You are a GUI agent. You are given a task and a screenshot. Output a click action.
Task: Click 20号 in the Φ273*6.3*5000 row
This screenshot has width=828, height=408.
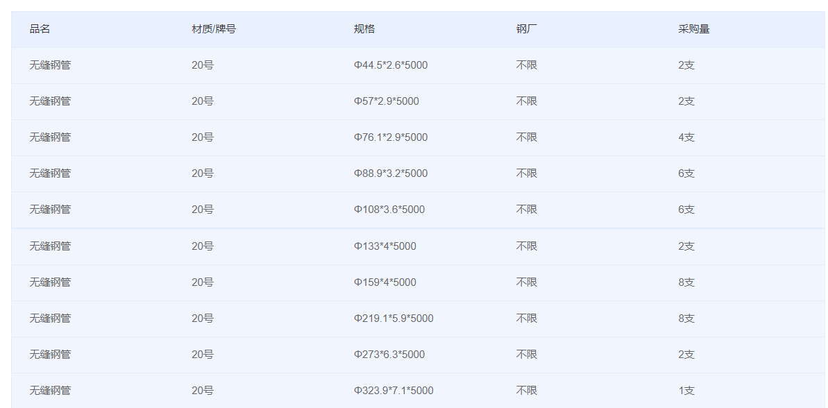coord(203,355)
